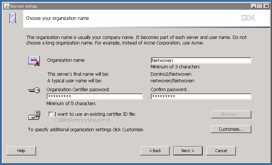Image resolution: width=272 pixels, height=165 pixels.
Task: Focus the Confirm password field
Action: (201, 96)
